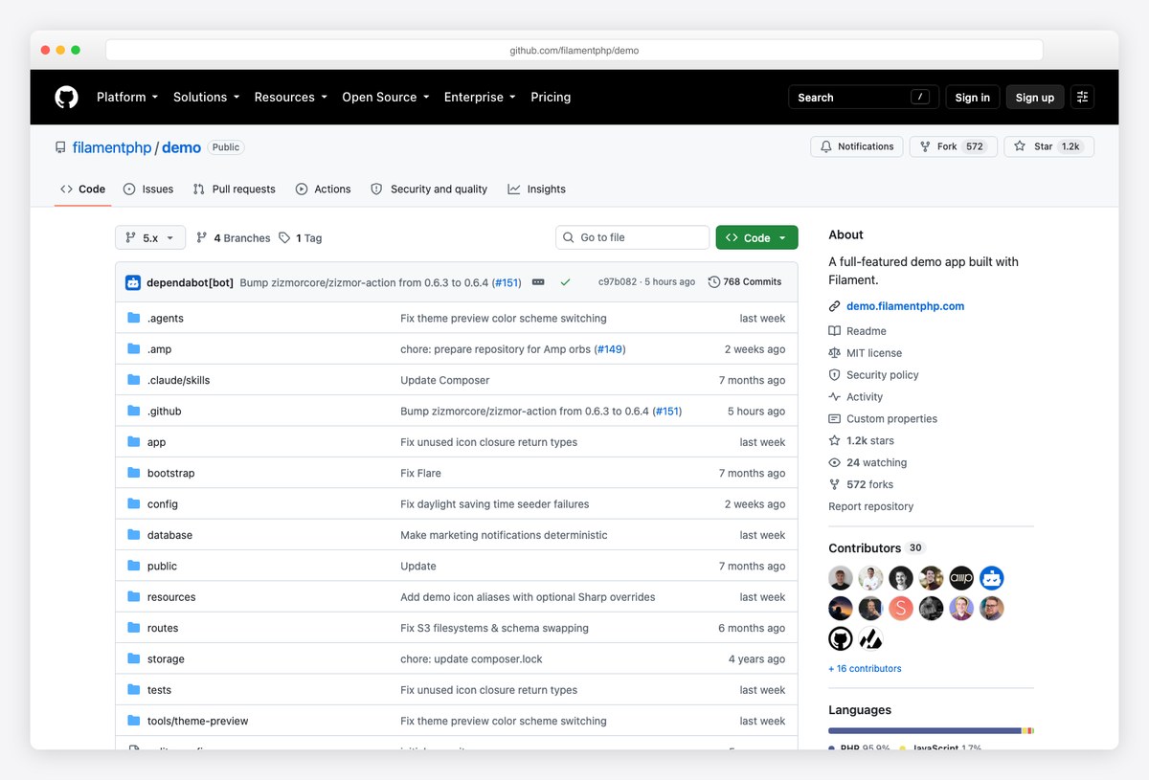Open the Insights tab
This screenshot has width=1149, height=780.
[x=536, y=189]
